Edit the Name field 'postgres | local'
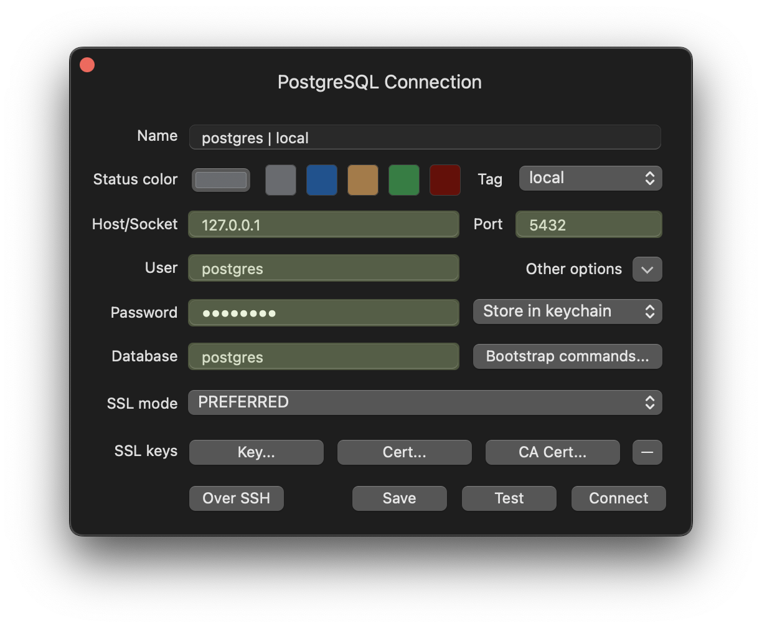This screenshot has height=628, width=762. [425, 138]
